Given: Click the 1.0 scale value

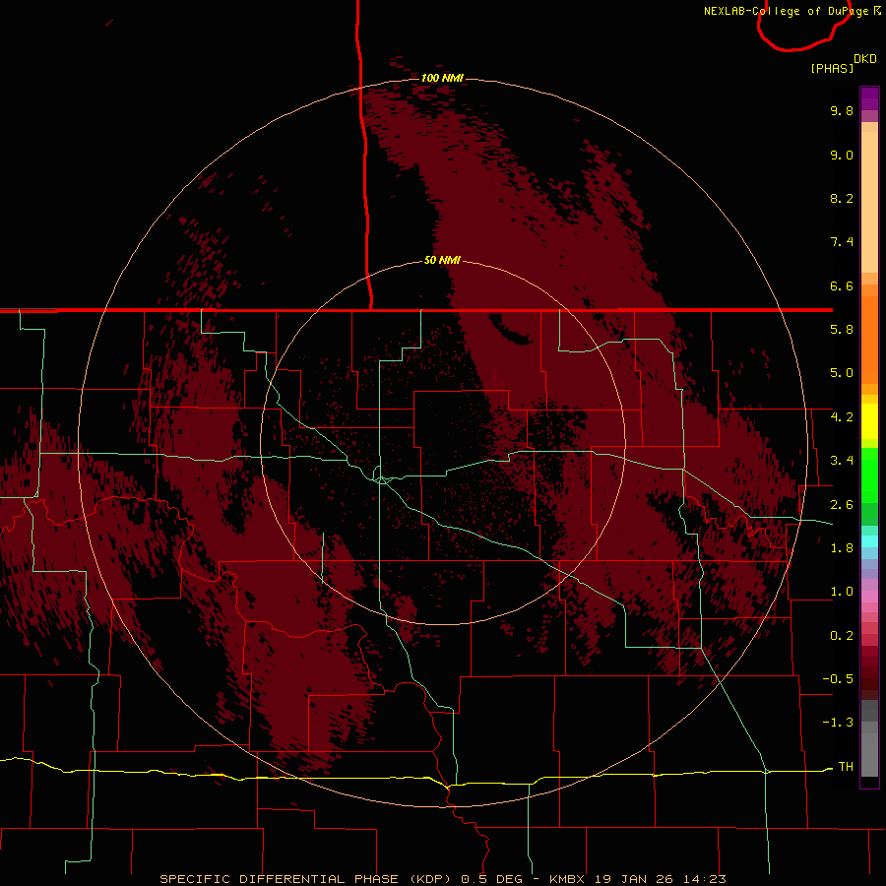Looking at the screenshot, I should pos(842,592).
